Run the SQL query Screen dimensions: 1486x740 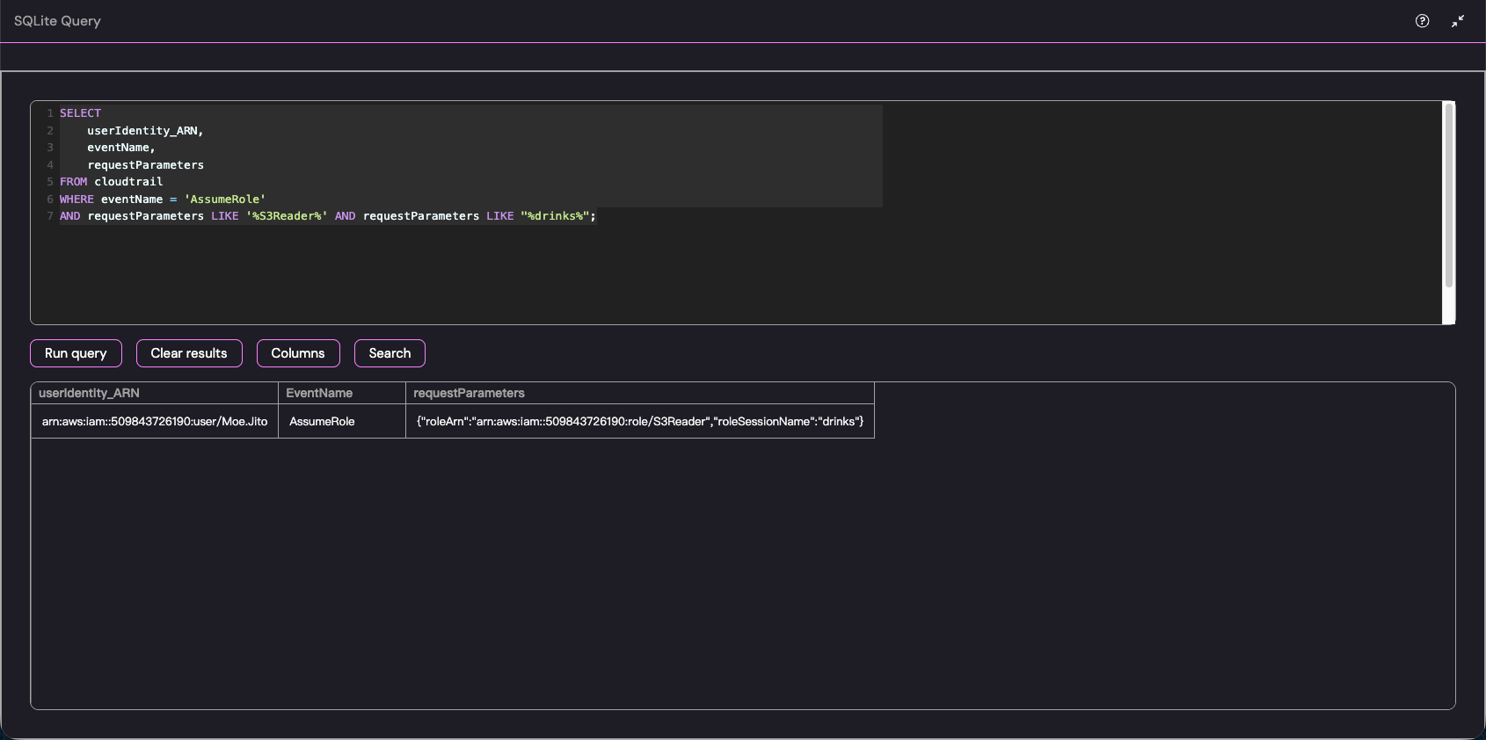pos(76,353)
